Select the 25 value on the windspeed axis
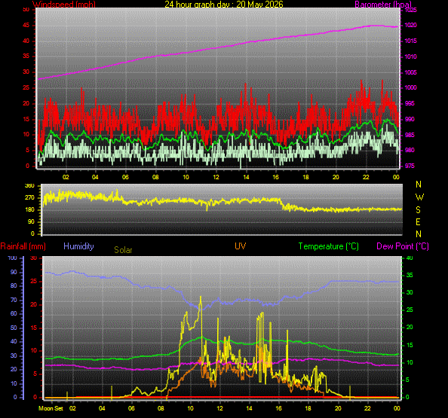Screen dimensions: 448x418 [x=26, y=87]
